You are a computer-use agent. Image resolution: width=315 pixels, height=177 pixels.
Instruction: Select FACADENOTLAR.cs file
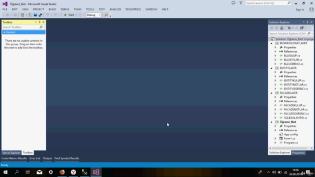coord(295,110)
